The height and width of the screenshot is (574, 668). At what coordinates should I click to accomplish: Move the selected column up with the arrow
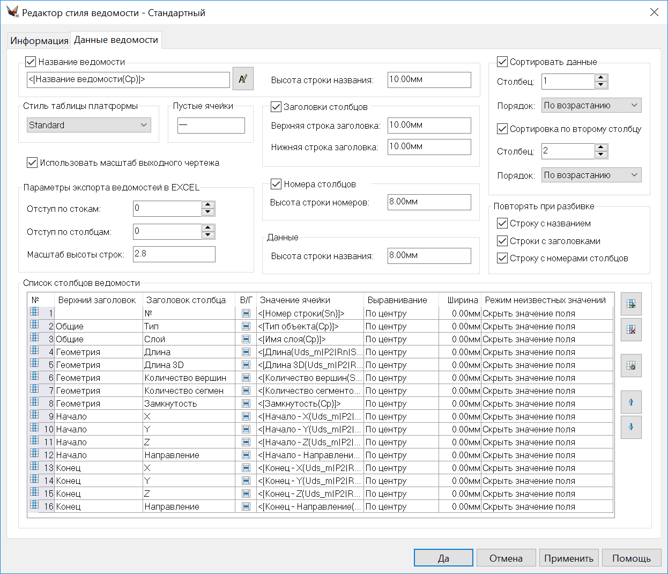tap(631, 402)
